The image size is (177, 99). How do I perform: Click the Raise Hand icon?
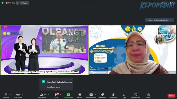pos(113,95)
